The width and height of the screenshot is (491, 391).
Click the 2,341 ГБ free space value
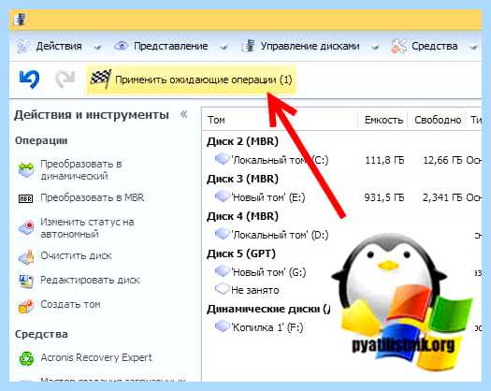[x=442, y=197]
